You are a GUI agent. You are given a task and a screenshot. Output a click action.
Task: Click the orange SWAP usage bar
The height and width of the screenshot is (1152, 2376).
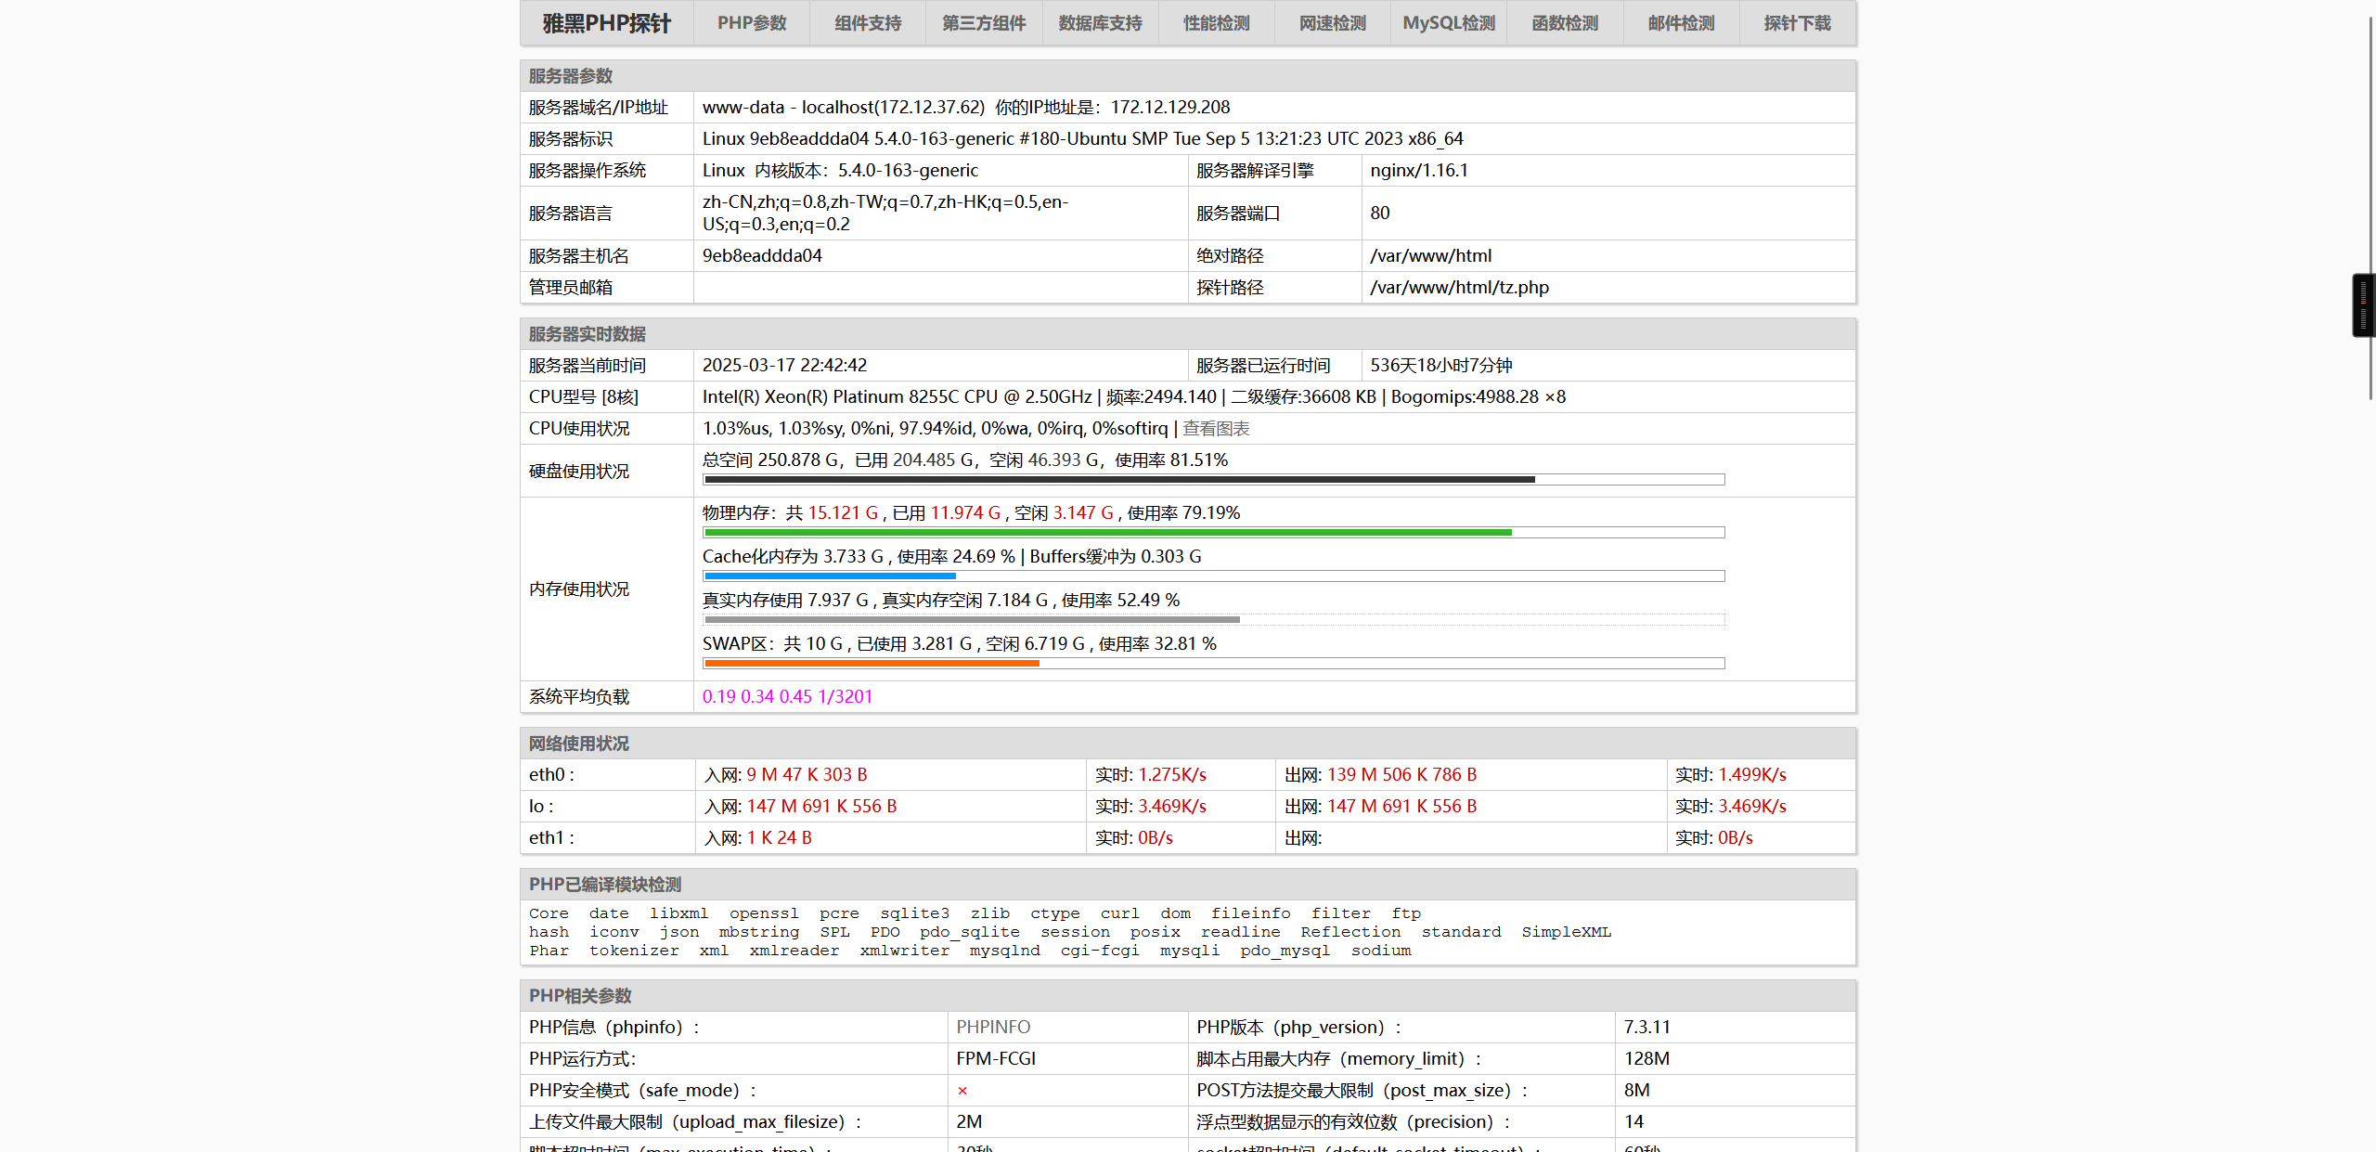[871, 664]
